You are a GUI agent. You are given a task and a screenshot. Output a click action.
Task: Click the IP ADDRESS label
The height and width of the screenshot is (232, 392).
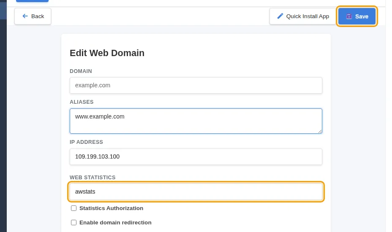pyautogui.click(x=86, y=142)
